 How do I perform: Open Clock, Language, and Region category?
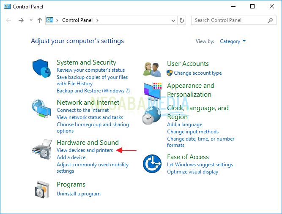197,112
